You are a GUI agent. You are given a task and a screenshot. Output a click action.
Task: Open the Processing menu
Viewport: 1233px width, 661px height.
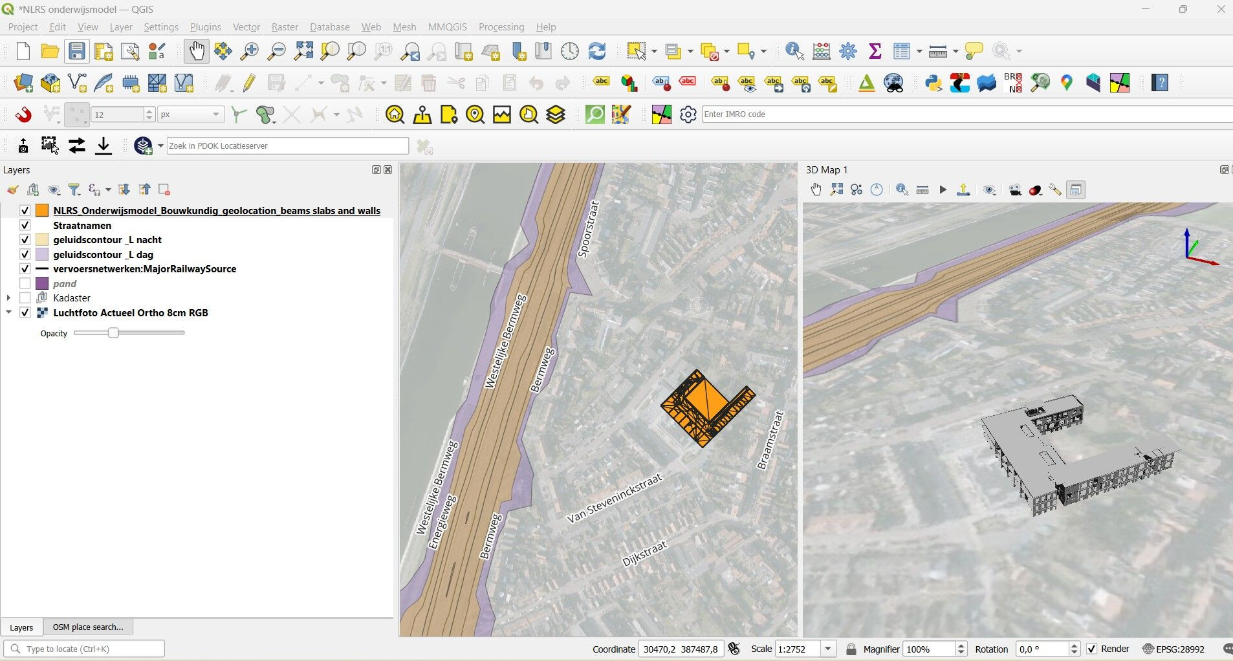click(x=501, y=27)
